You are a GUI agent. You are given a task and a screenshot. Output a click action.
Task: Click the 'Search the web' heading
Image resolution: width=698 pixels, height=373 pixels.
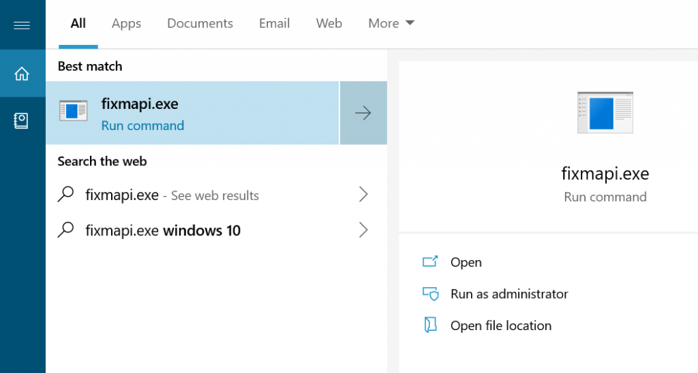102,161
